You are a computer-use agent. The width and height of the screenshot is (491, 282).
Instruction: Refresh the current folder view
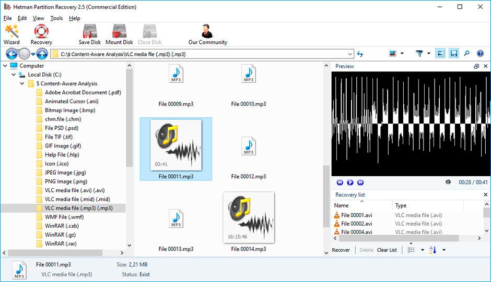click(x=360, y=54)
